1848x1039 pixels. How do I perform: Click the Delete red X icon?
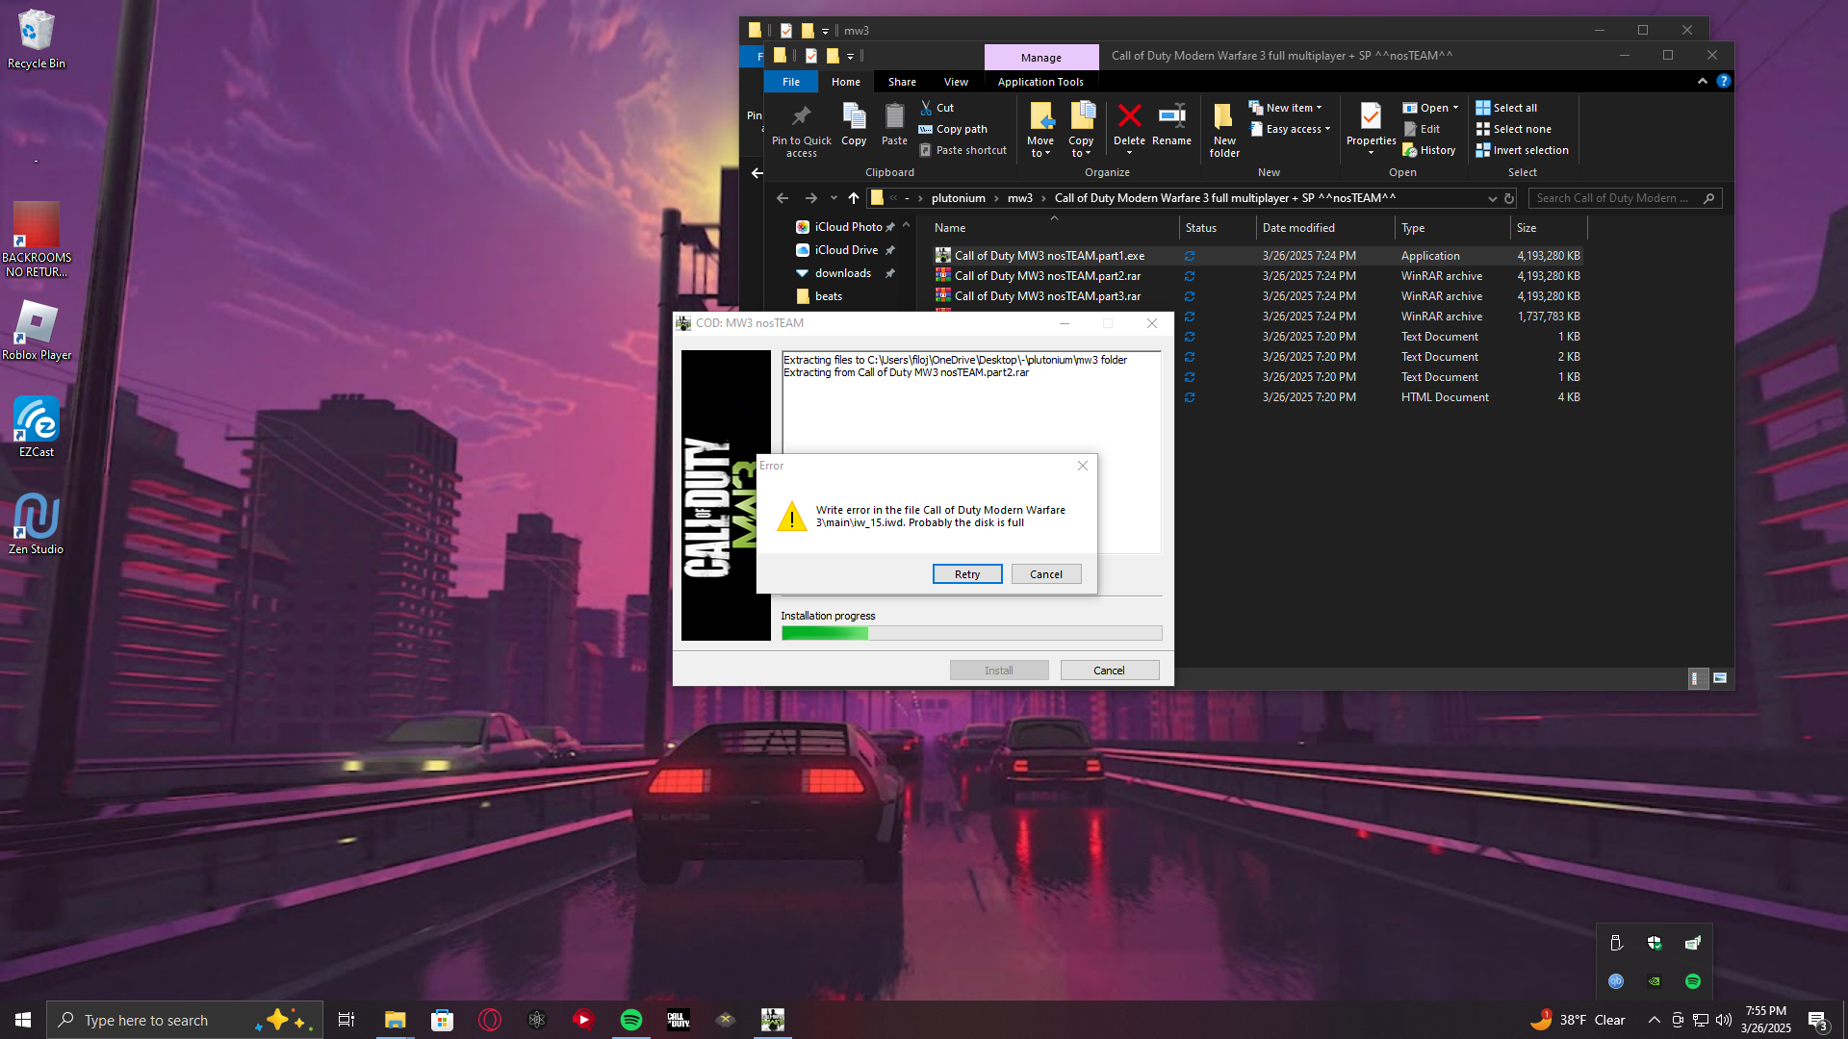pos(1129,117)
